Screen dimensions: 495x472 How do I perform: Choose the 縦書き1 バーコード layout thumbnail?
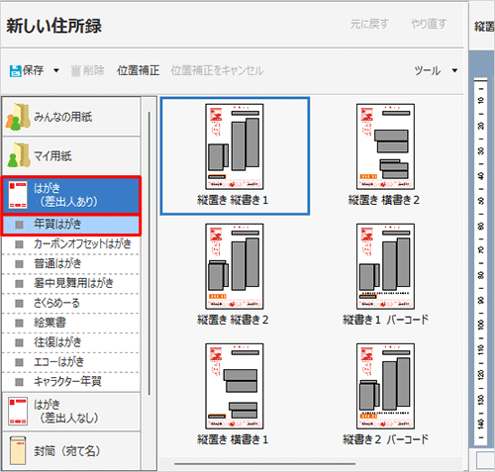385,266
